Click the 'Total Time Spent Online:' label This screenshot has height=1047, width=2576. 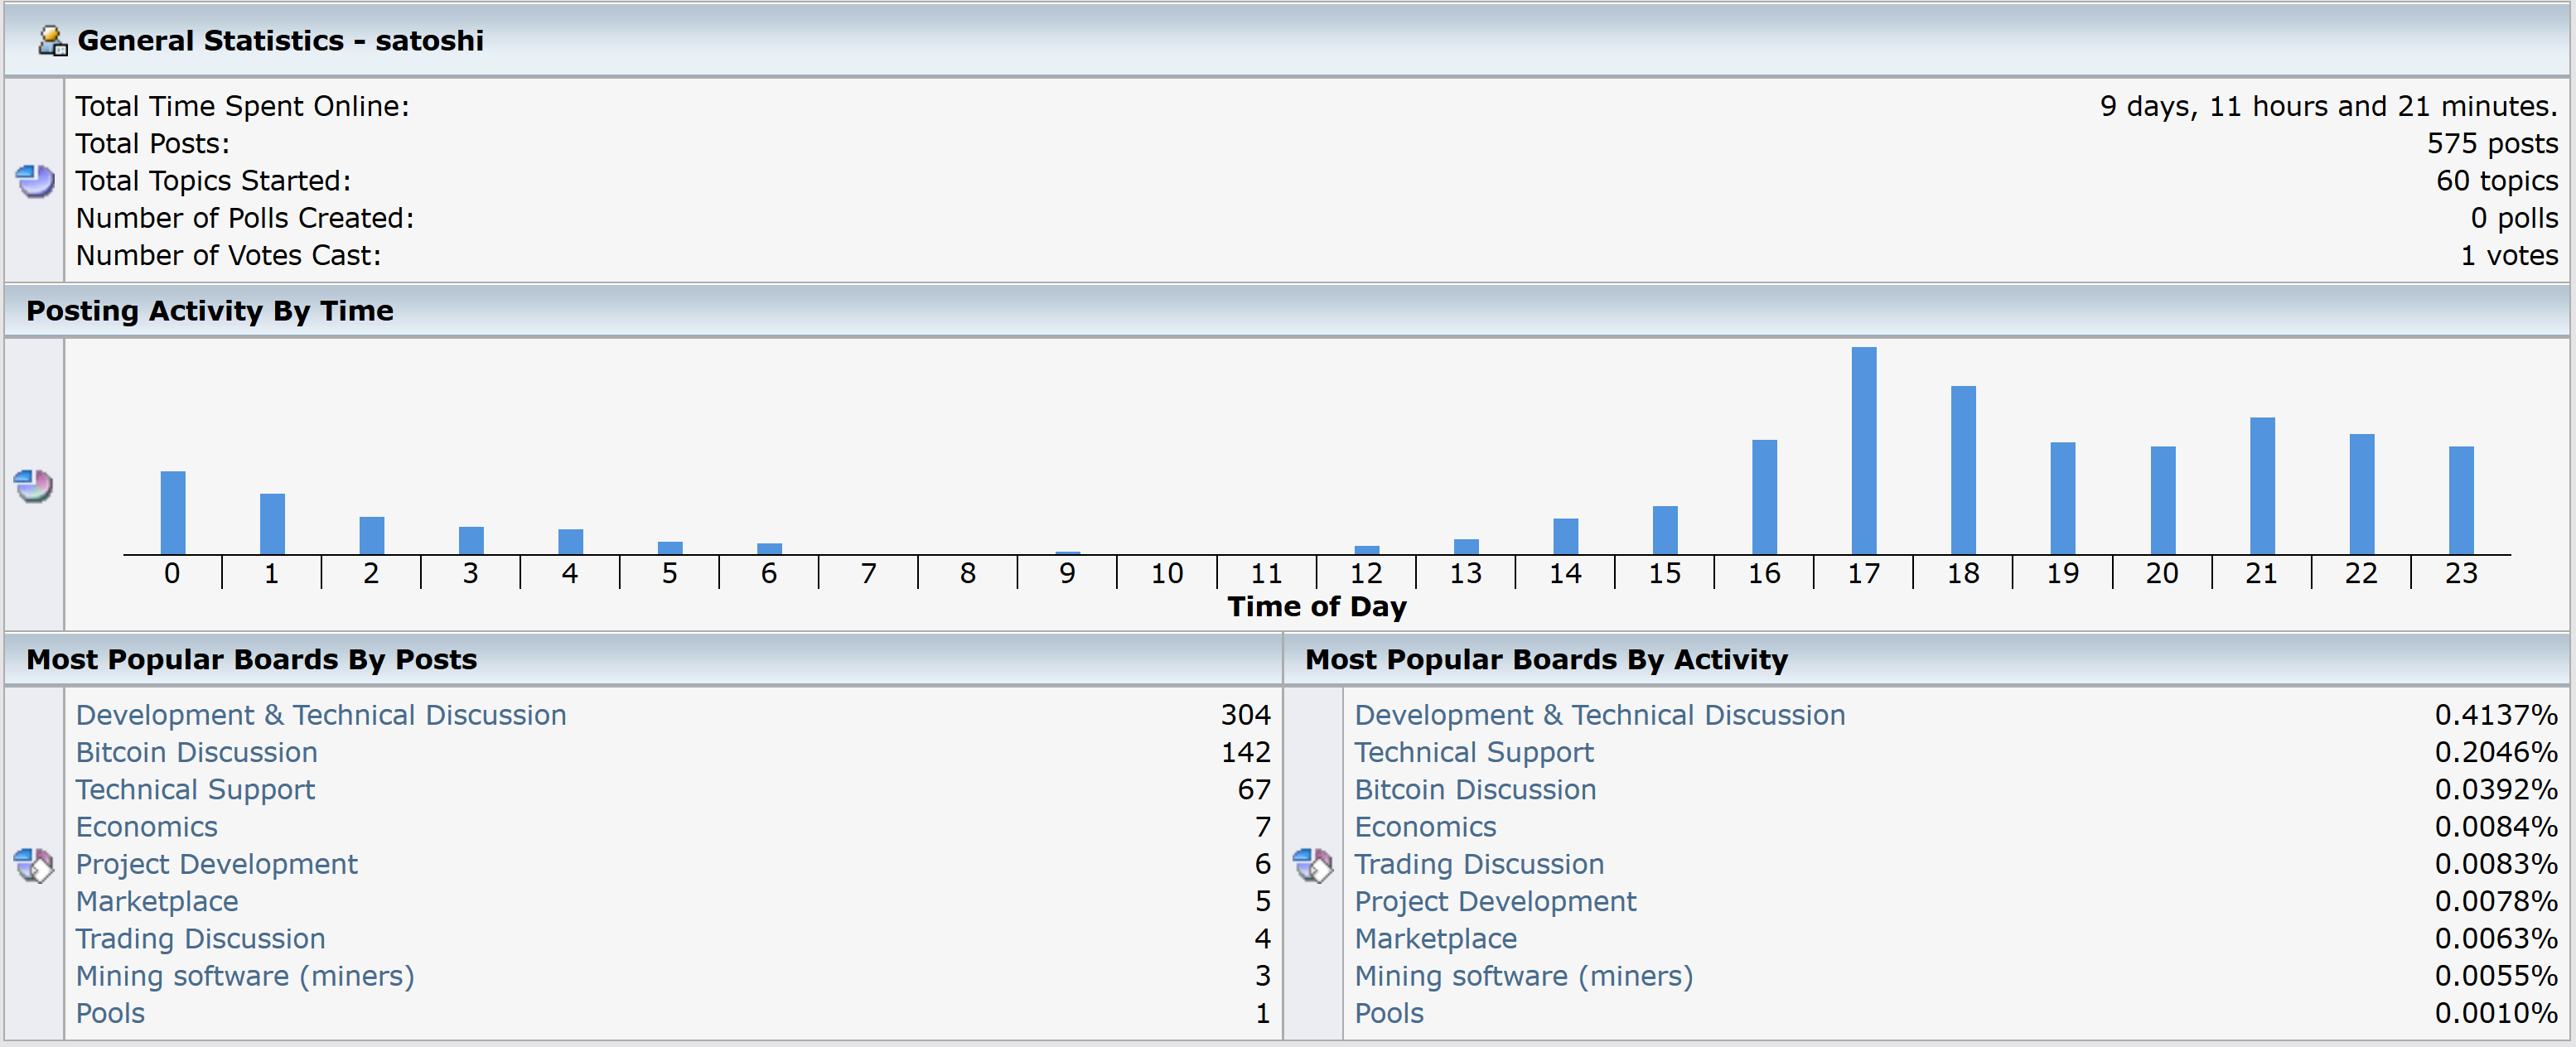tap(243, 106)
